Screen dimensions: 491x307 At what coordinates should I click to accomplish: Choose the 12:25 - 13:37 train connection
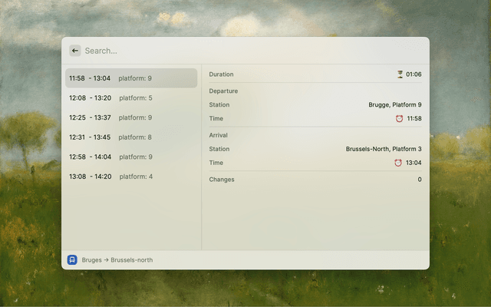(130, 117)
